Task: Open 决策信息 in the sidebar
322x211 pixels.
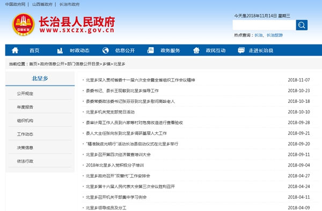Action: (x=25, y=148)
